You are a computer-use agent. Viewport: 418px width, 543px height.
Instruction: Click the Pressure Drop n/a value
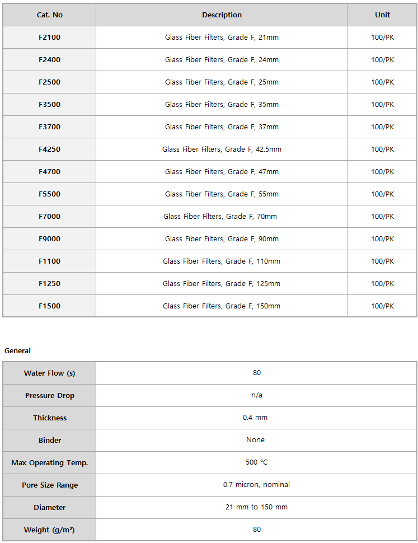pyautogui.click(x=257, y=395)
